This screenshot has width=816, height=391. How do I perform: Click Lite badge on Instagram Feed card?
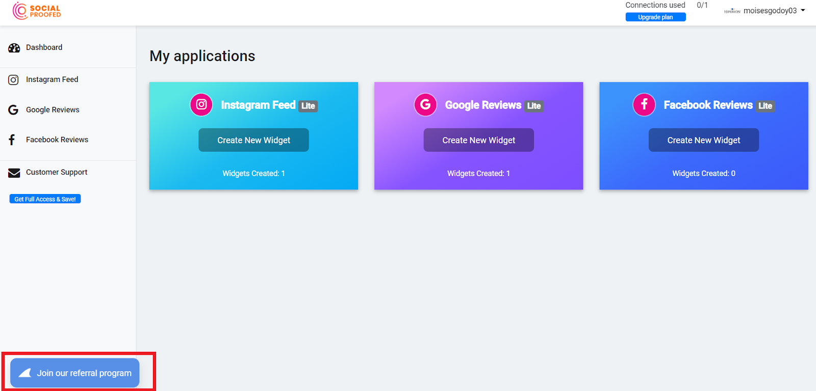click(x=308, y=106)
